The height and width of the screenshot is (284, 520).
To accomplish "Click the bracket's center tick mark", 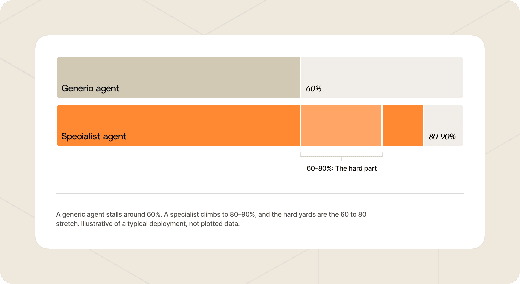I will click(342, 159).
